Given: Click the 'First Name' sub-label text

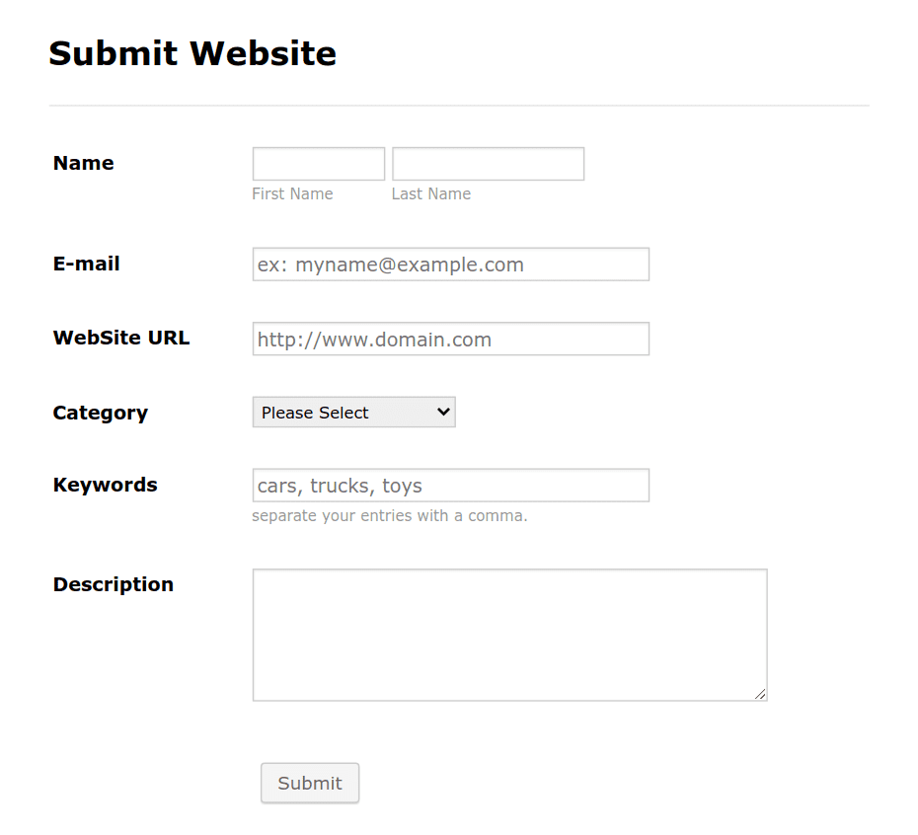Looking at the screenshot, I should click(x=292, y=193).
